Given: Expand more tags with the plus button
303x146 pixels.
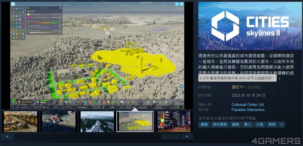Looking at the screenshot, I should pyautogui.click(x=282, y=124).
